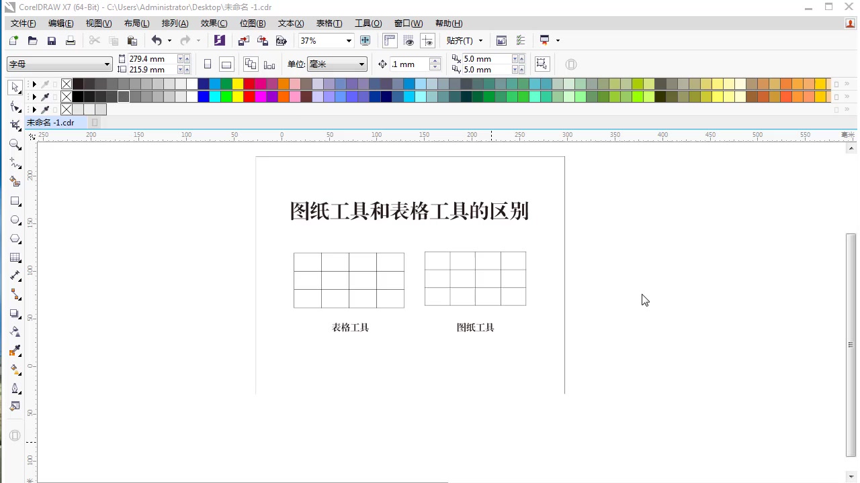Undo the last action
This screenshot has height=483, width=860.
157,41
